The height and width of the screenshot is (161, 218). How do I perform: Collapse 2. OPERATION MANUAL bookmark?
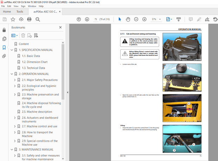tap(12, 74)
